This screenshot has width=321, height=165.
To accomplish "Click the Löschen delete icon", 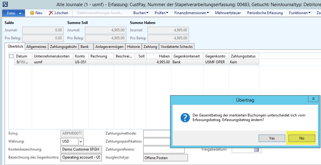I will pyautogui.click(x=51, y=13).
